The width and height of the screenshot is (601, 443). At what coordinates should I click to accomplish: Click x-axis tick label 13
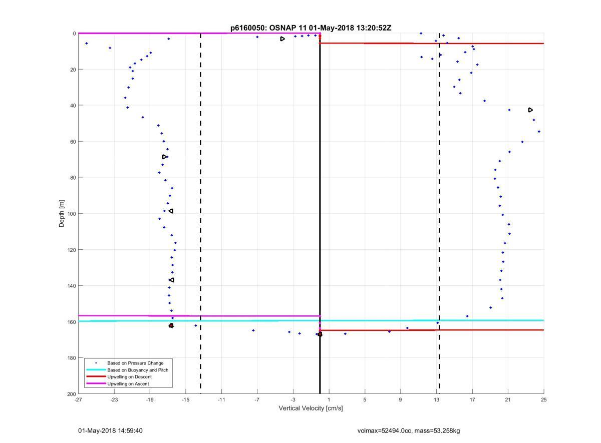437,399
